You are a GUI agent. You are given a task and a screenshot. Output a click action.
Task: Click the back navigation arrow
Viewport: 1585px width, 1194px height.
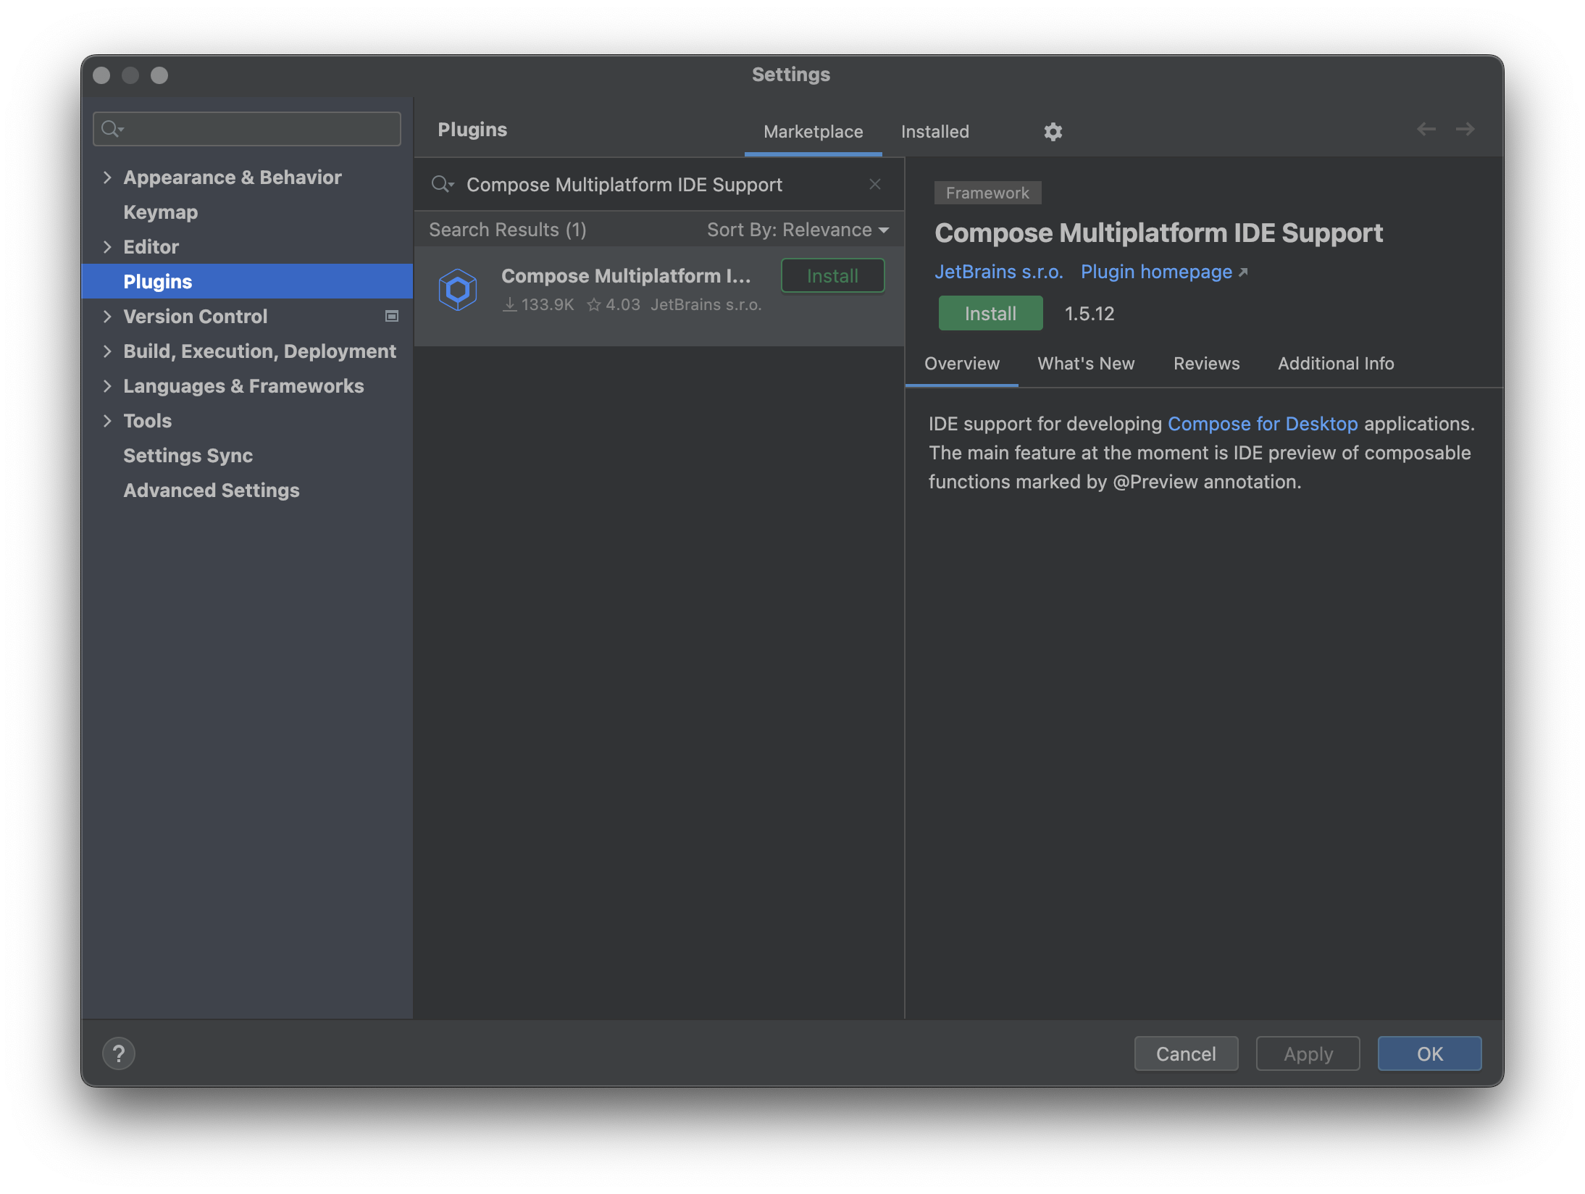[x=1427, y=128]
